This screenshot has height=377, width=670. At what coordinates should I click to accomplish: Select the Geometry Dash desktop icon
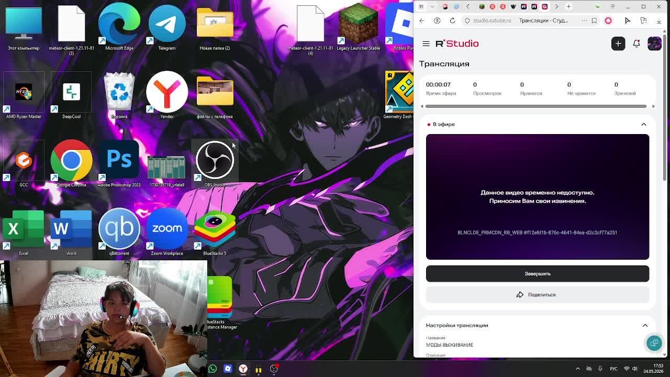tap(399, 96)
